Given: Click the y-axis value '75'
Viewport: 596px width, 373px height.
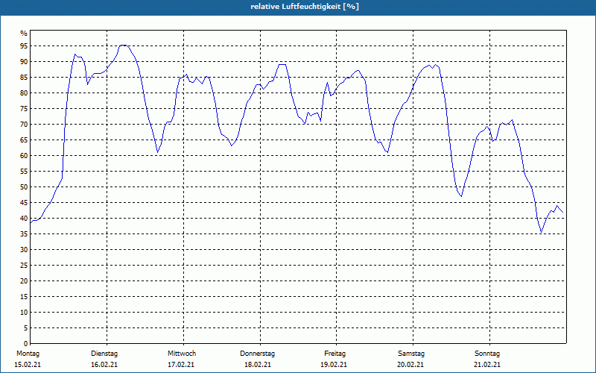Looking at the screenshot, I should [24, 109].
